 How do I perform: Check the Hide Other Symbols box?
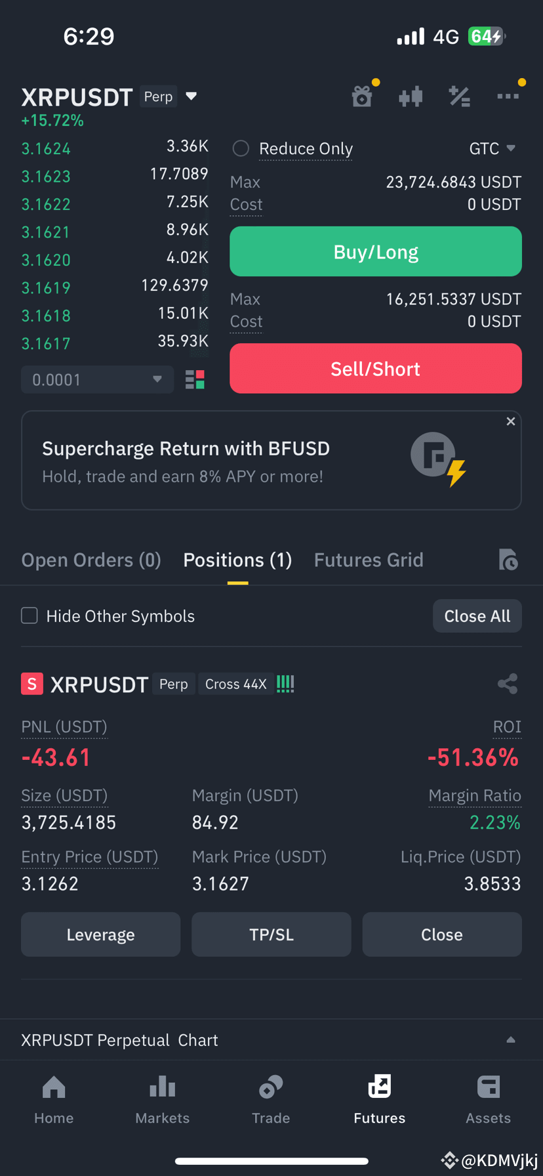coord(30,616)
